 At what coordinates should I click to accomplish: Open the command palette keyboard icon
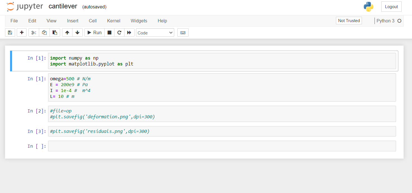tap(183, 32)
